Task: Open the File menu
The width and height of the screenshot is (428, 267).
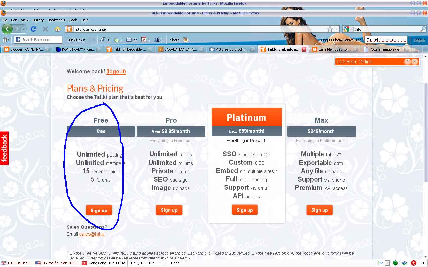Action: 4,20
